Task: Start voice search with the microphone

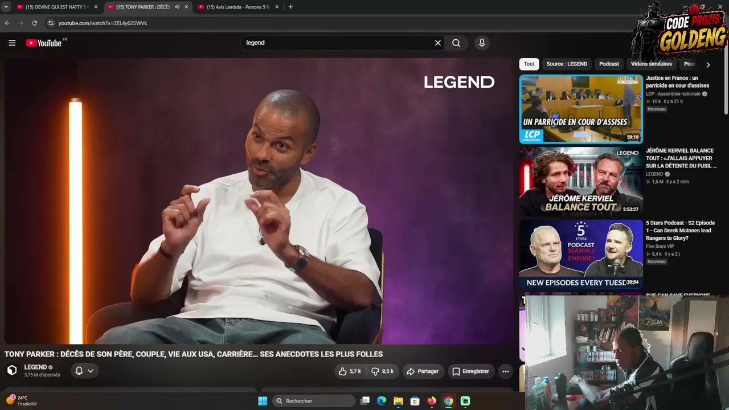Action: (482, 43)
